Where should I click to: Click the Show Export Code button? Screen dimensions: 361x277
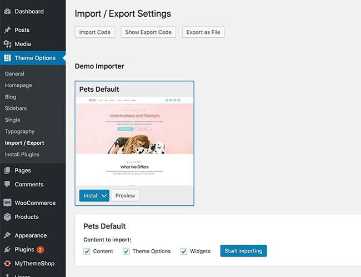tap(148, 32)
